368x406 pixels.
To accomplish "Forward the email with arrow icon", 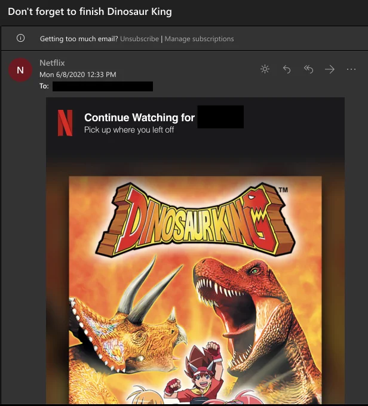I will coord(330,69).
